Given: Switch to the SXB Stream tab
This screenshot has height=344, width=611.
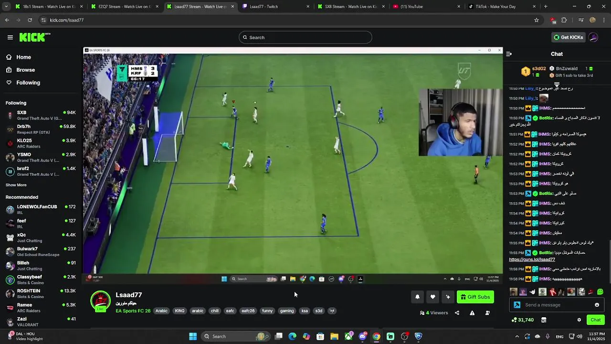Looking at the screenshot, I should point(351,7).
